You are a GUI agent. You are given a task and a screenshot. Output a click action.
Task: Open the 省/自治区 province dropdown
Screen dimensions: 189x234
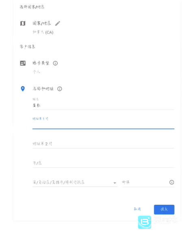coord(75,182)
